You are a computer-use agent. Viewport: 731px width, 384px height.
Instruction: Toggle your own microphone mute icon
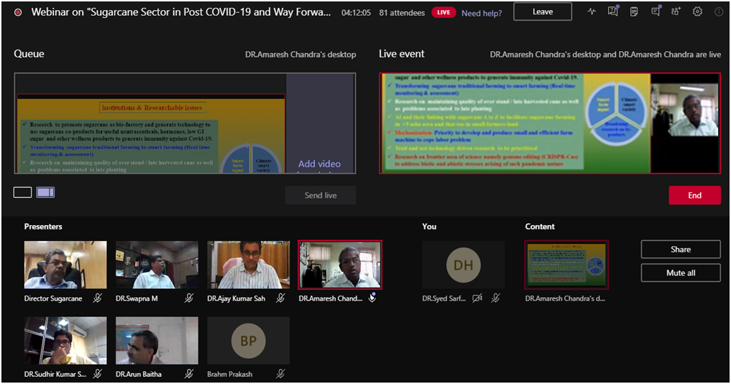[x=495, y=298]
